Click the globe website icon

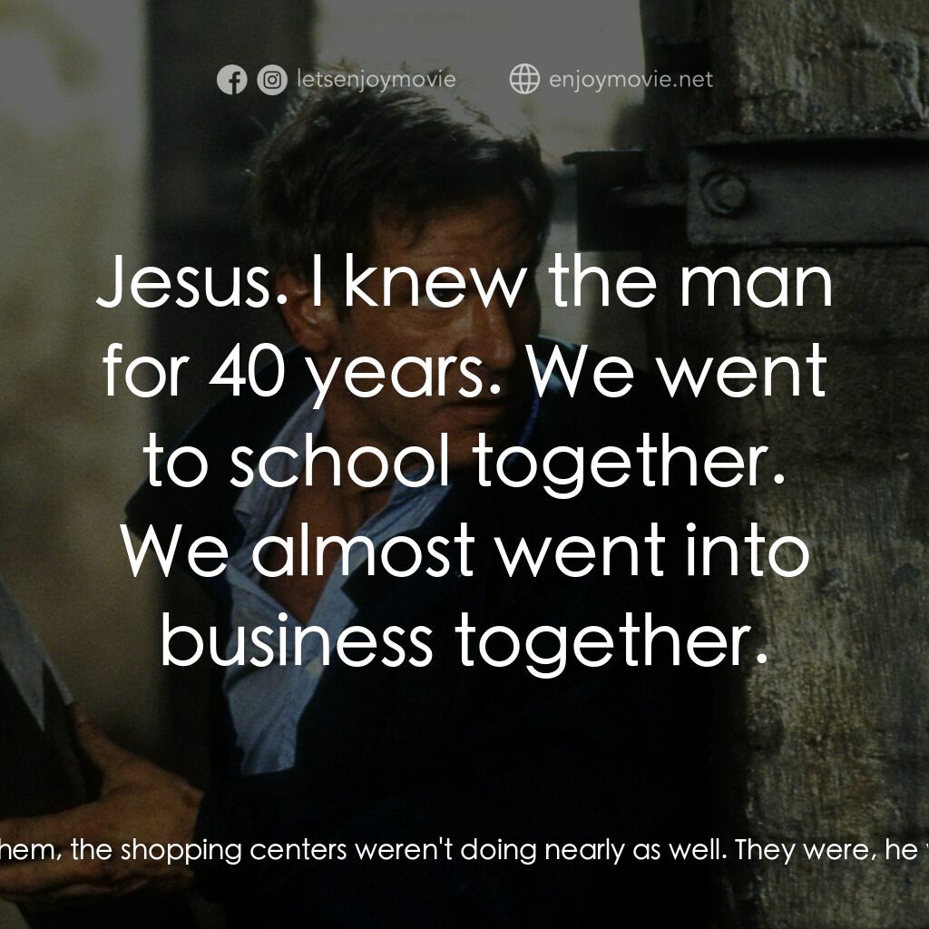pyautogui.click(x=524, y=79)
